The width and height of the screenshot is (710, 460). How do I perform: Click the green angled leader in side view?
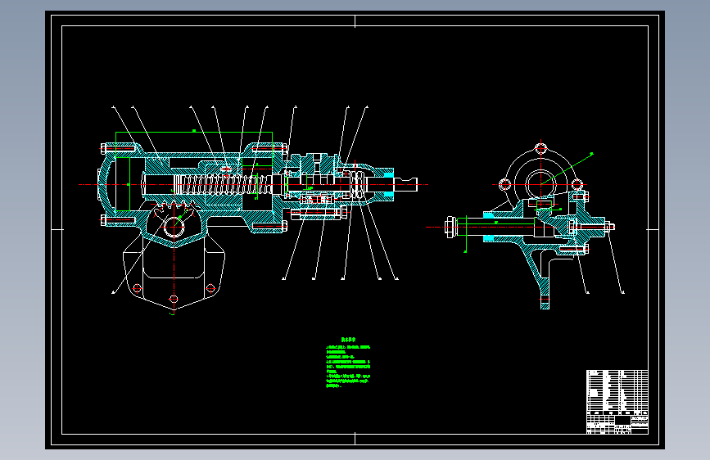[567, 169]
